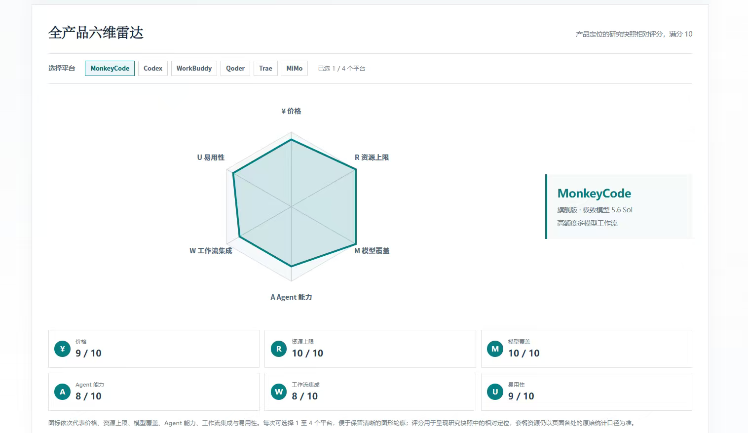Click the 易用性 9 / 10 score value

(x=521, y=396)
